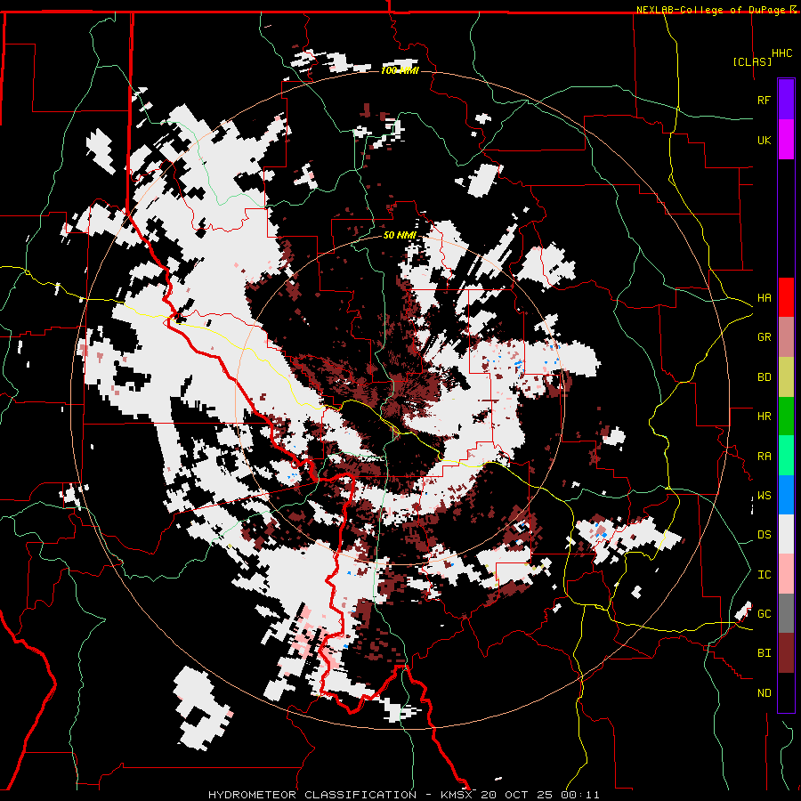Image resolution: width=801 pixels, height=801 pixels.
Task: Click the HYDROMETEOR CLASSIFICATION title text
Action: 312,795
